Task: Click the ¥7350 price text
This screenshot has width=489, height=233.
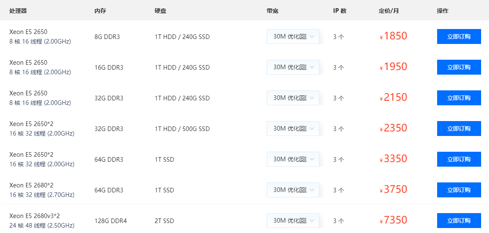Action: pyautogui.click(x=393, y=220)
